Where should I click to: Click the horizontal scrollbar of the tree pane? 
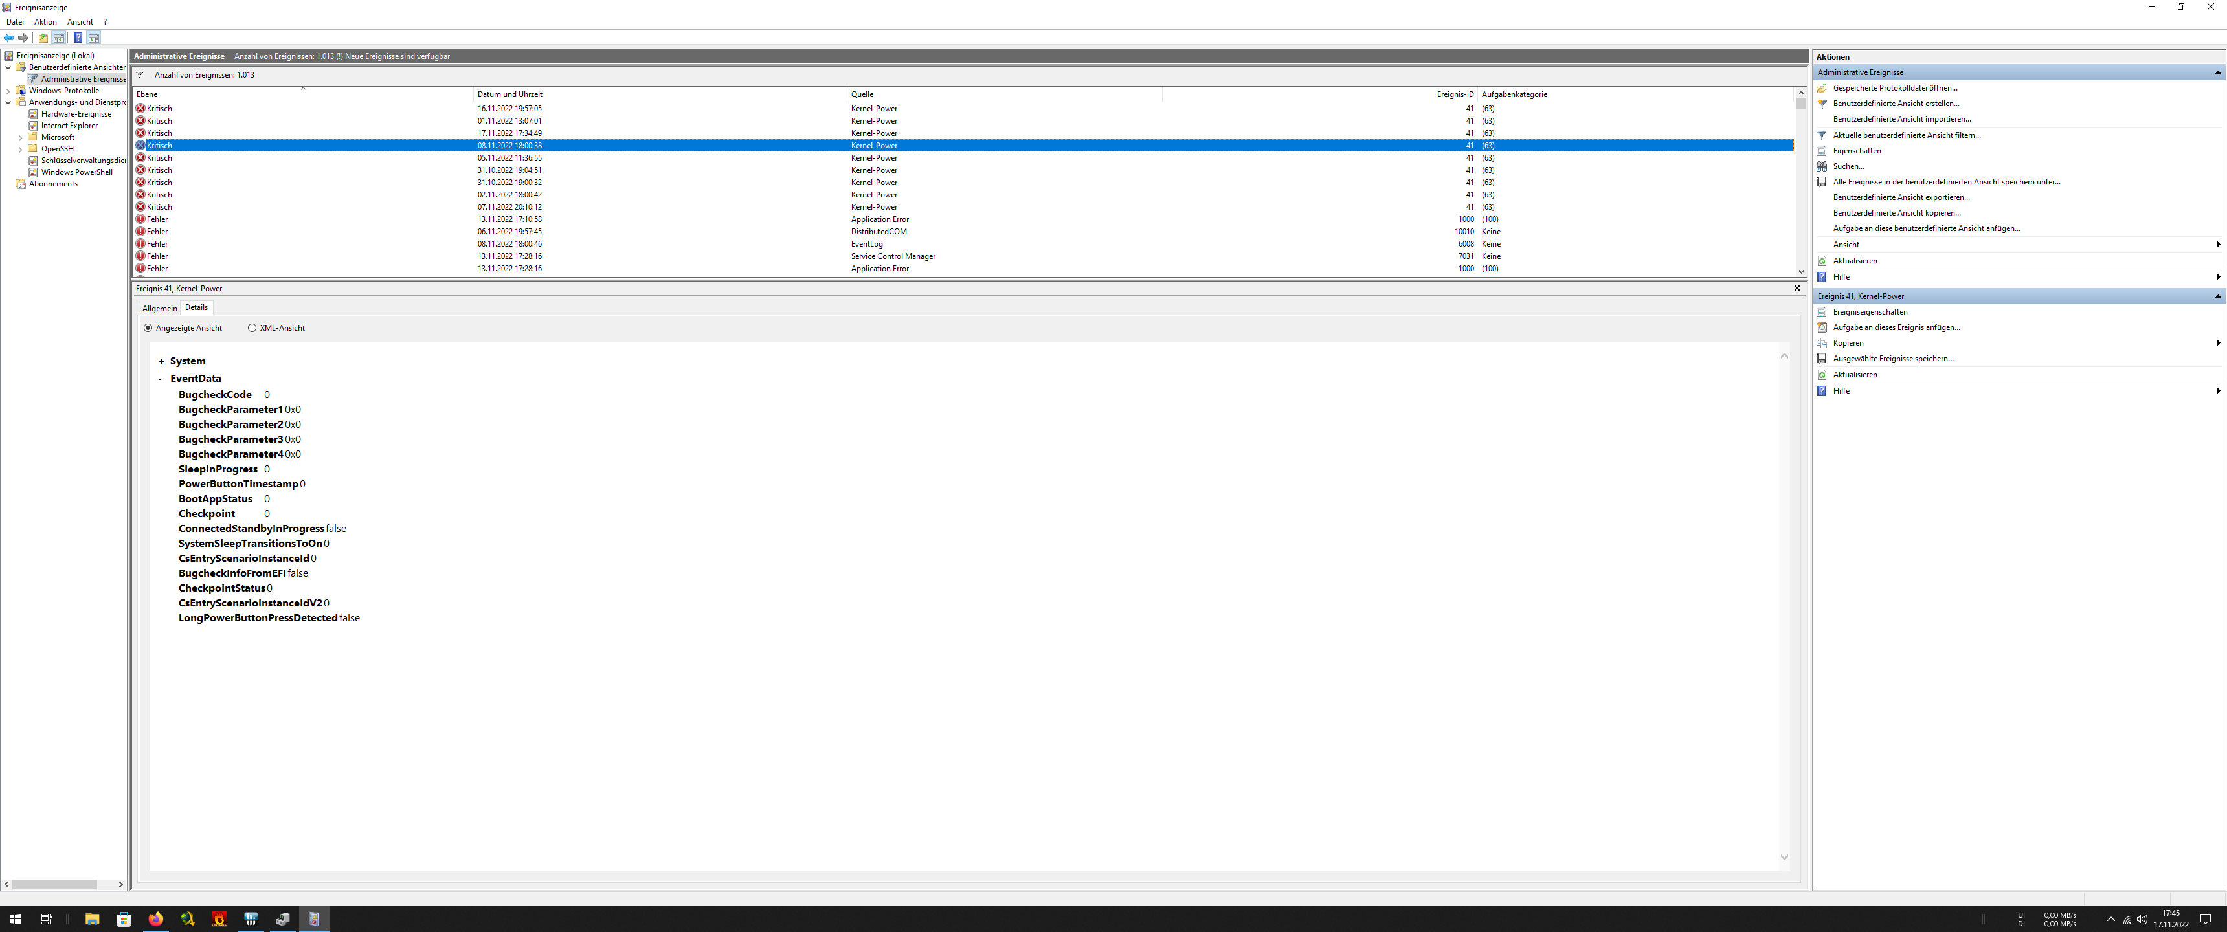54,885
